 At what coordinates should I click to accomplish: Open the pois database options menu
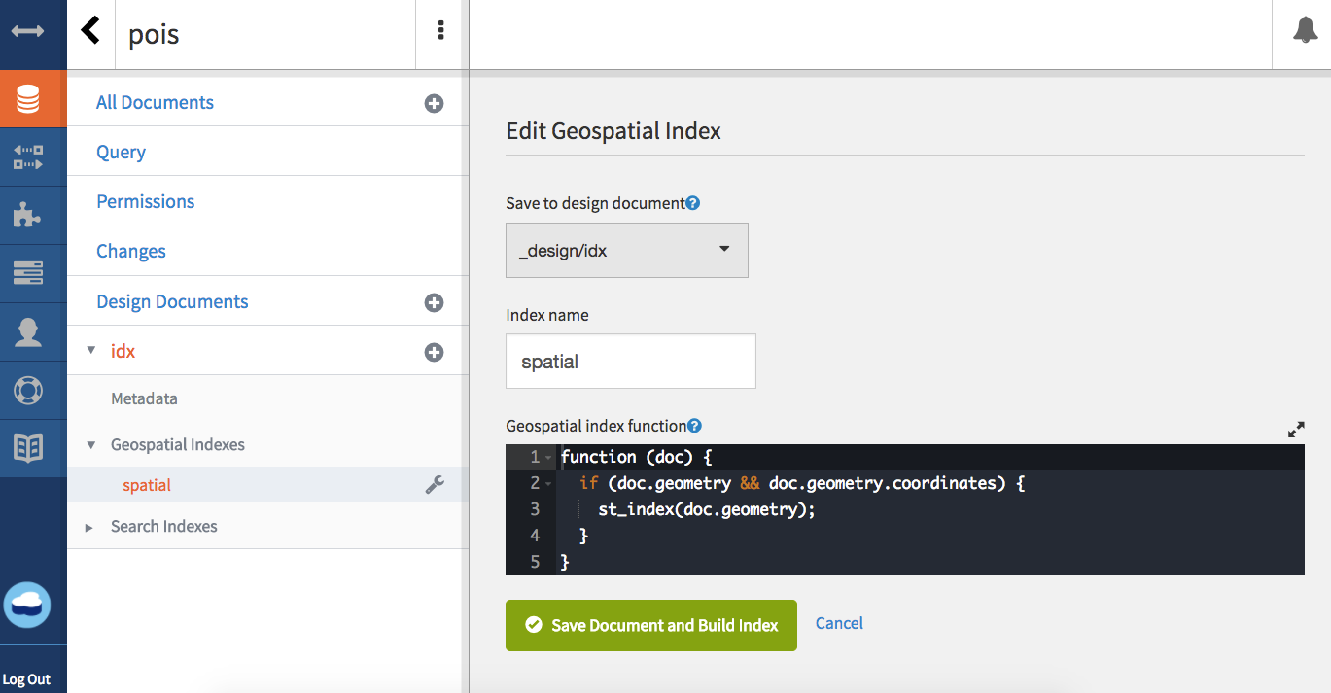coord(441,30)
